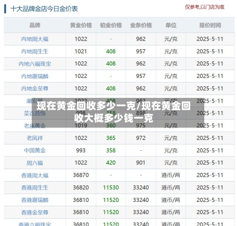This screenshot has width=237, height=226.
Task: Click the 品牌 column header
Action: [x=35, y=25]
